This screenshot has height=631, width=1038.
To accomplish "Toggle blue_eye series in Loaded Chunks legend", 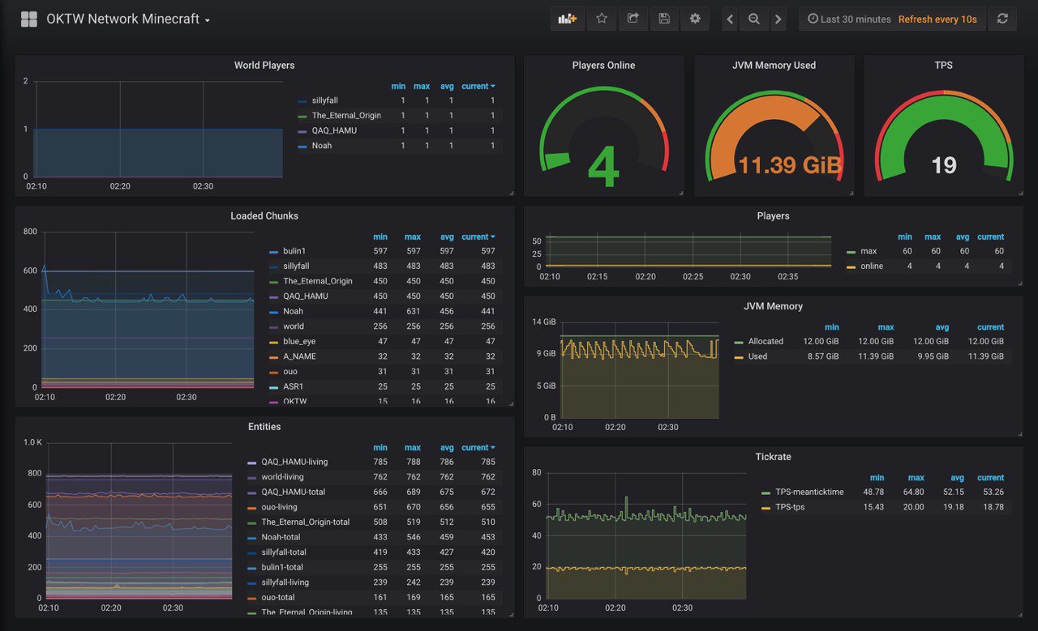I will pyautogui.click(x=299, y=342).
